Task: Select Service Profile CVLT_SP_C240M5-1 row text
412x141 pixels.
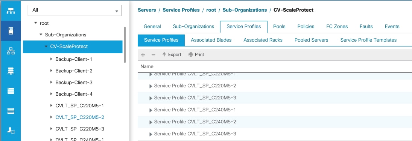Action: (195, 110)
